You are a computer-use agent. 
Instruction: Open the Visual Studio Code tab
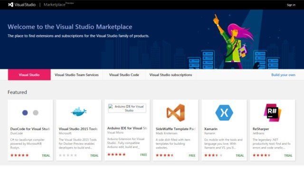[124, 75]
